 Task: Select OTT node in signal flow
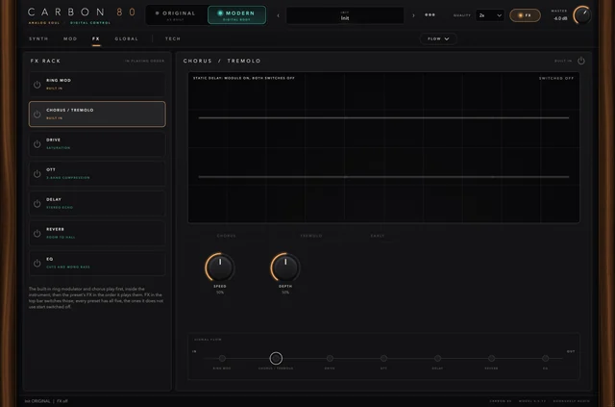pos(383,358)
